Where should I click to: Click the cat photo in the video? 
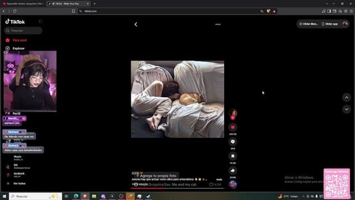click(x=177, y=99)
